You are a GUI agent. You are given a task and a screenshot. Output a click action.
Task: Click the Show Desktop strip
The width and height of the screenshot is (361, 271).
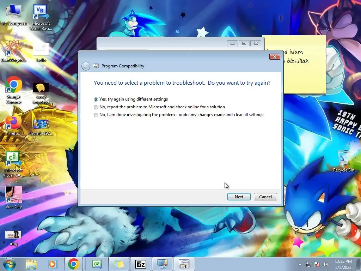(359, 264)
